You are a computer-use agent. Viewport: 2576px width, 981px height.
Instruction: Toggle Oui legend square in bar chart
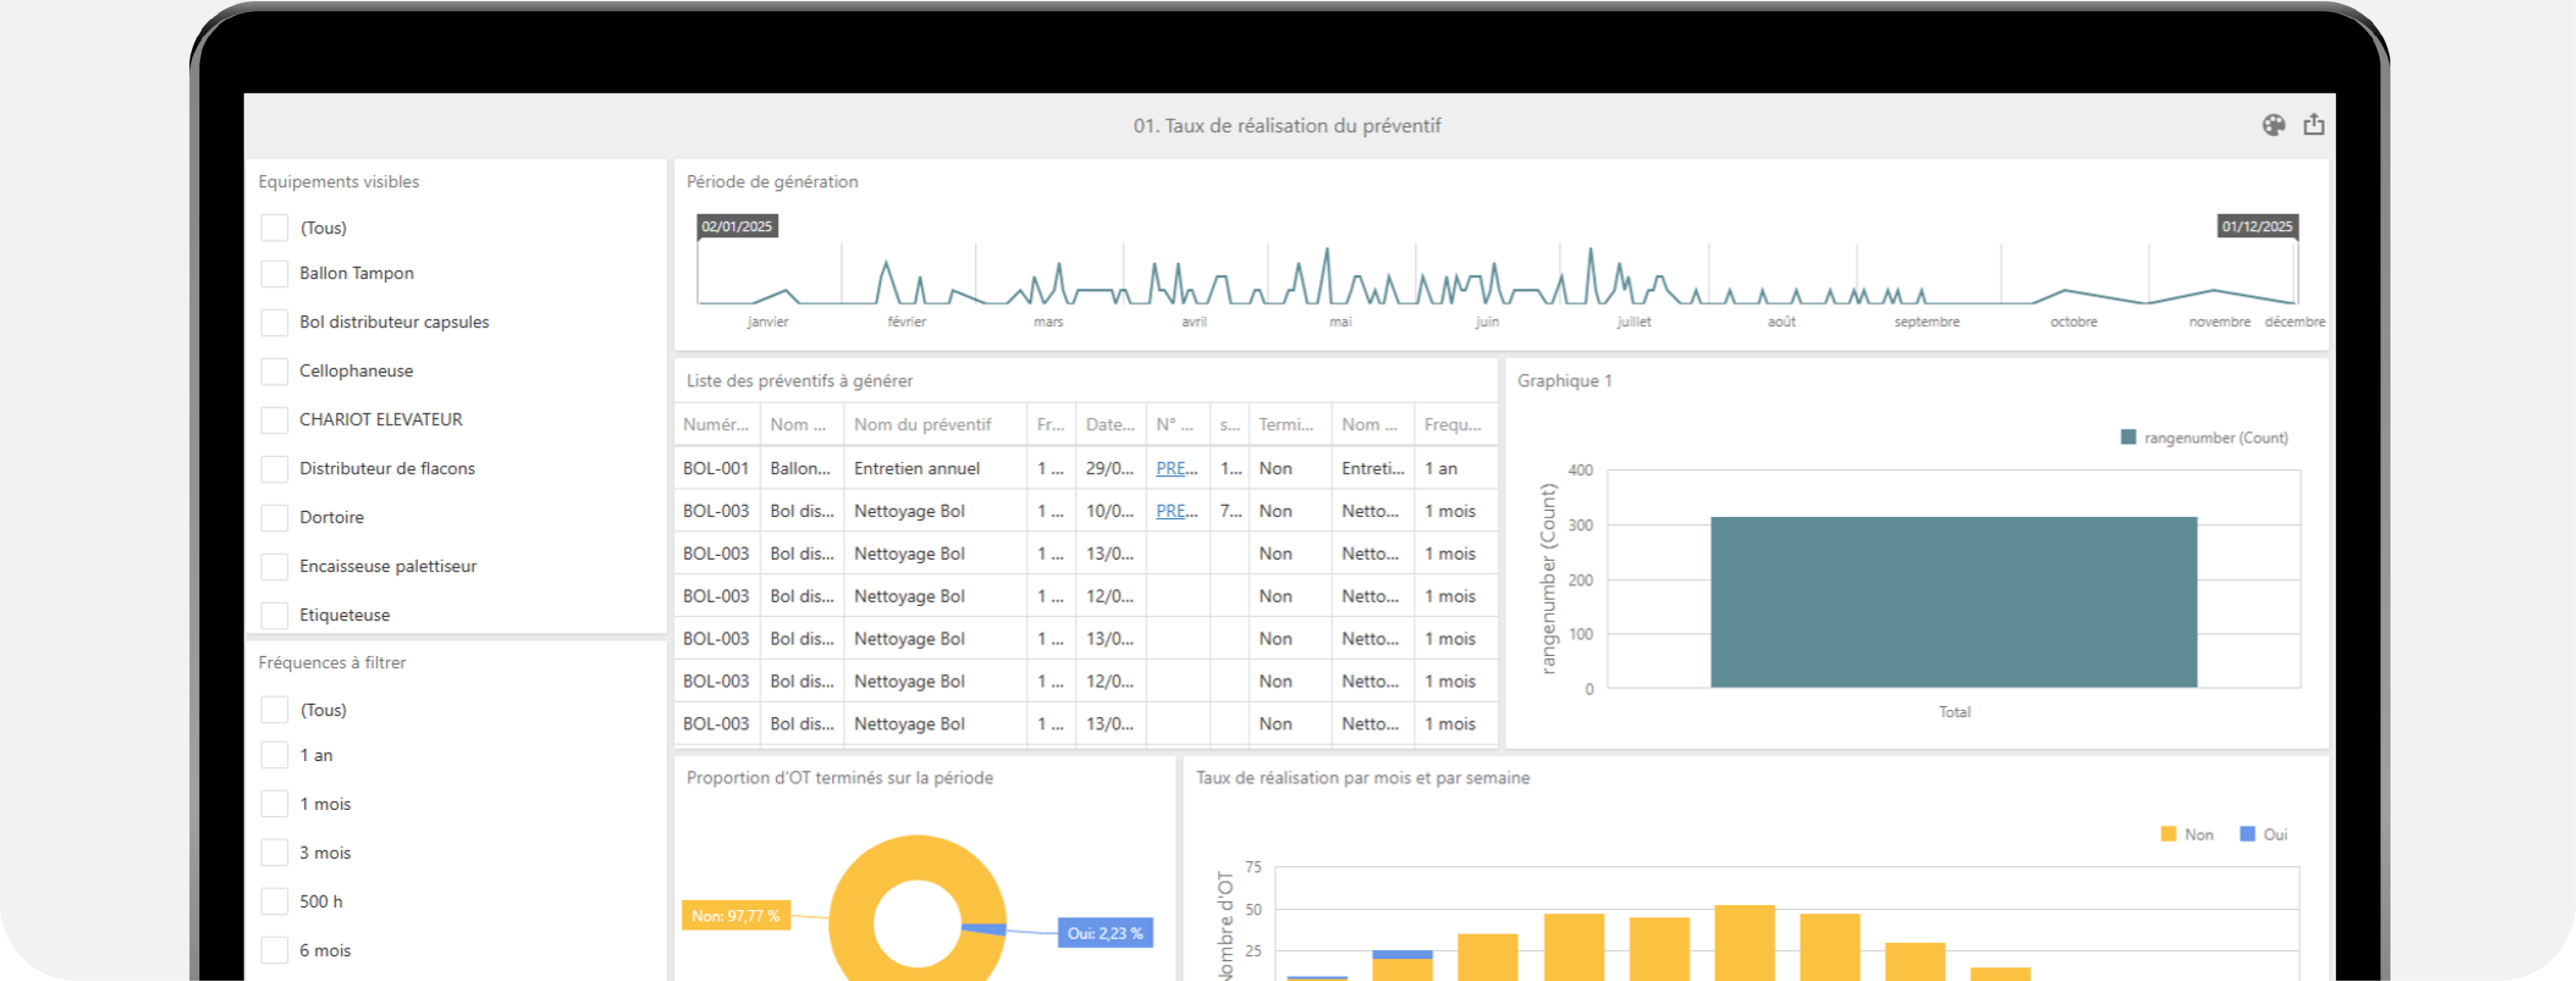coord(2247,834)
